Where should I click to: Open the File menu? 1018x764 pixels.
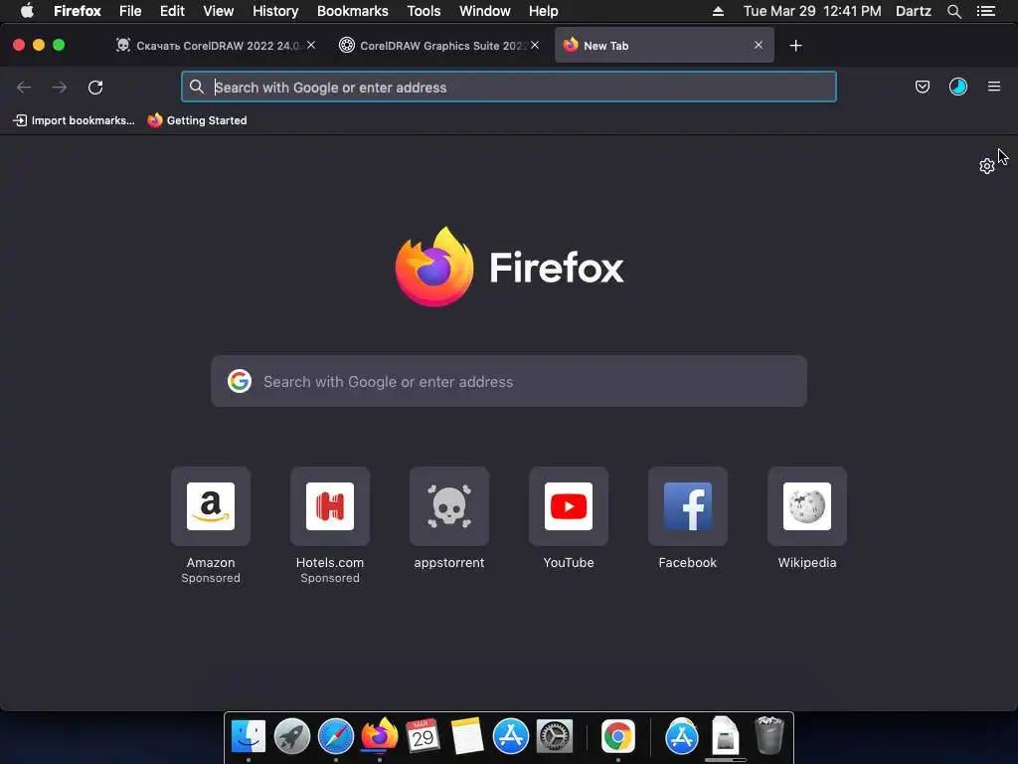click(x=130, y=11)
